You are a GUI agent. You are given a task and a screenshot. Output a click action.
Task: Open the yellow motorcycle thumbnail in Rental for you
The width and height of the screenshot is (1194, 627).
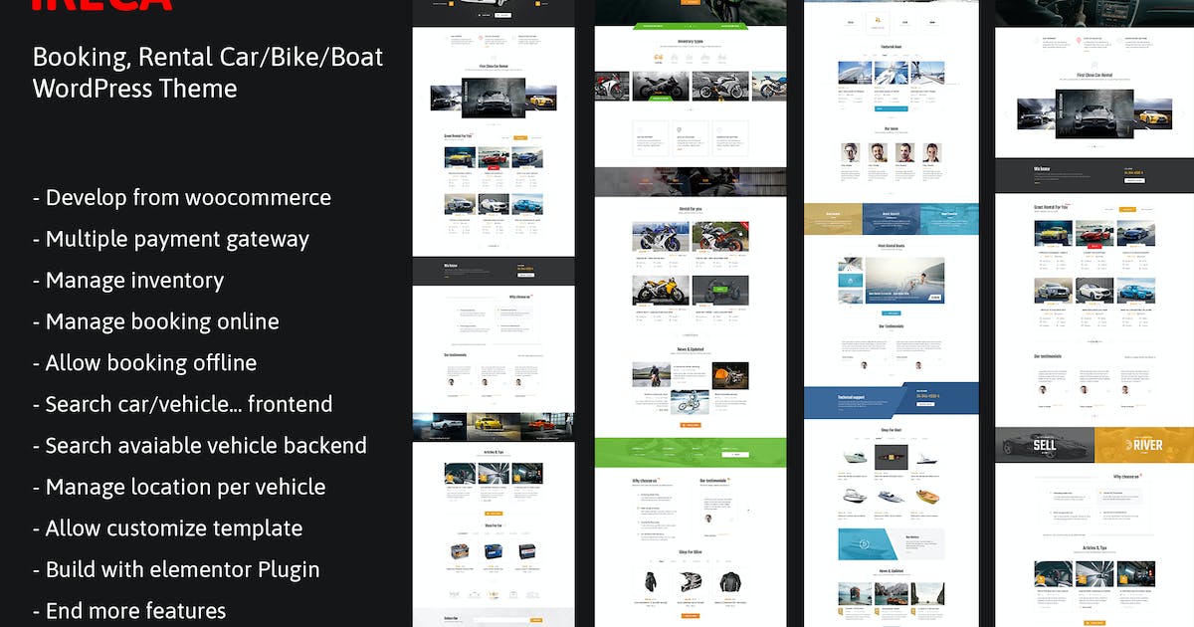[x=658, y=290]
